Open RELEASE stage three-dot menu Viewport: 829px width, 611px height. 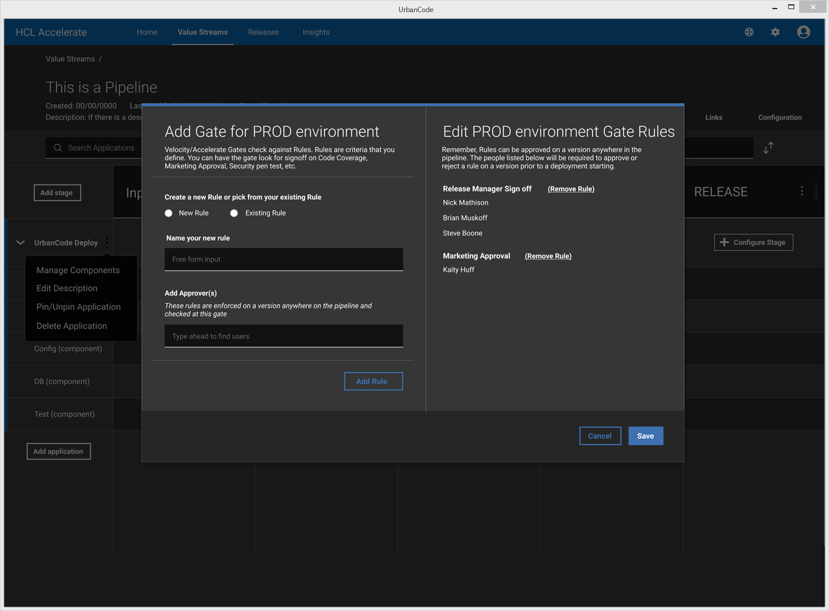pyautogui.click(x=802, y=191)
